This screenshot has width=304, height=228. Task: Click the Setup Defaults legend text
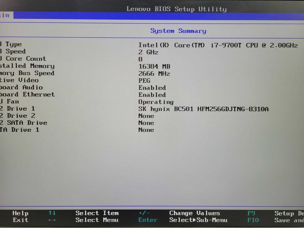289,213
